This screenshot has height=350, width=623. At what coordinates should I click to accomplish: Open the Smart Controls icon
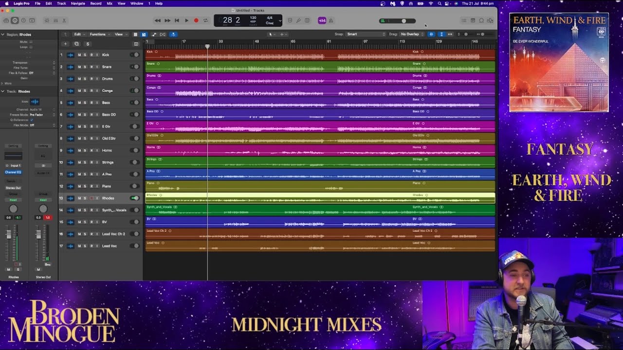pos(47,20)
